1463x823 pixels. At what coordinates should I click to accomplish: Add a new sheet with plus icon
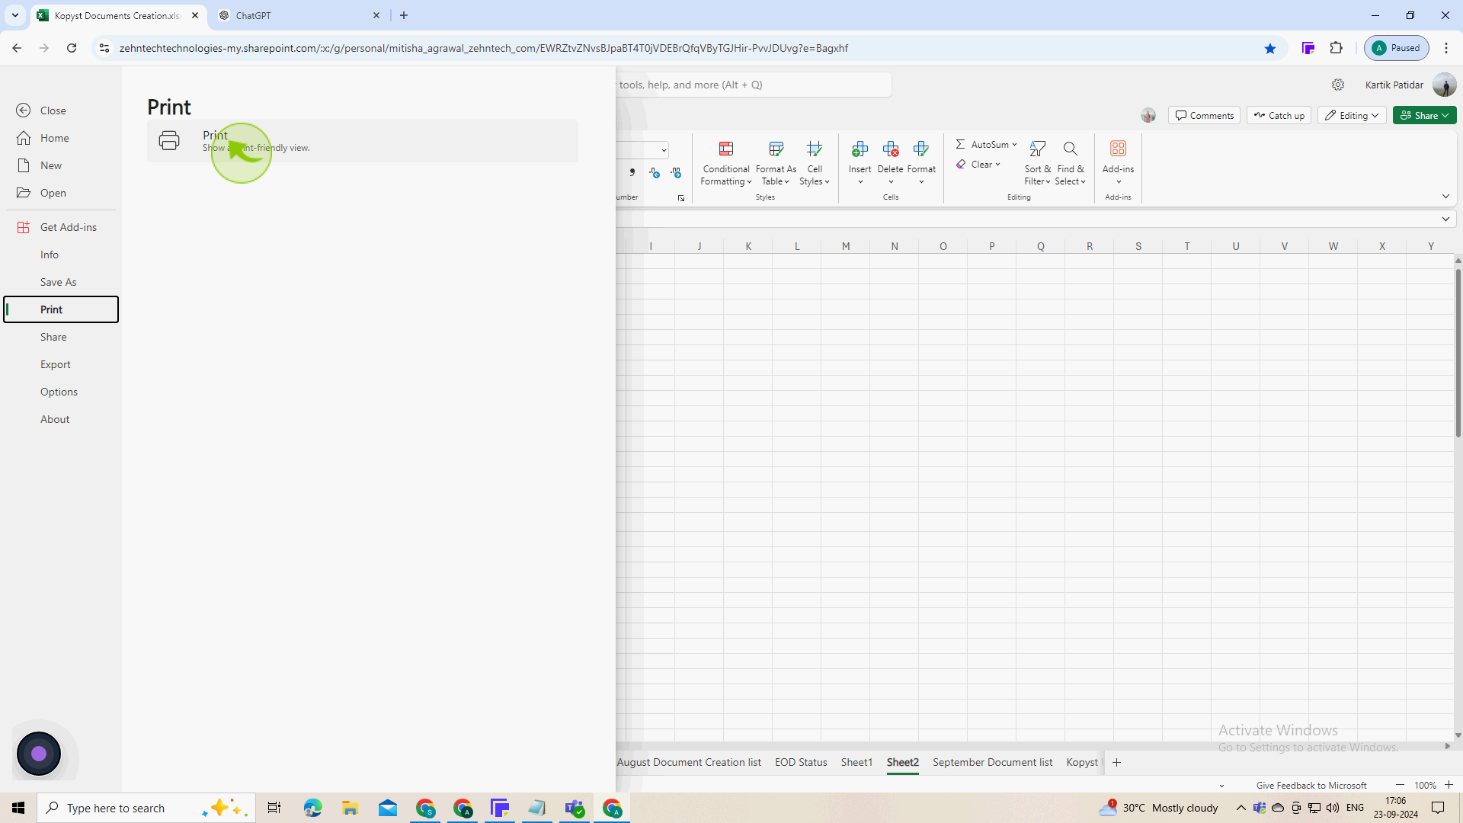coord(1116,763)
